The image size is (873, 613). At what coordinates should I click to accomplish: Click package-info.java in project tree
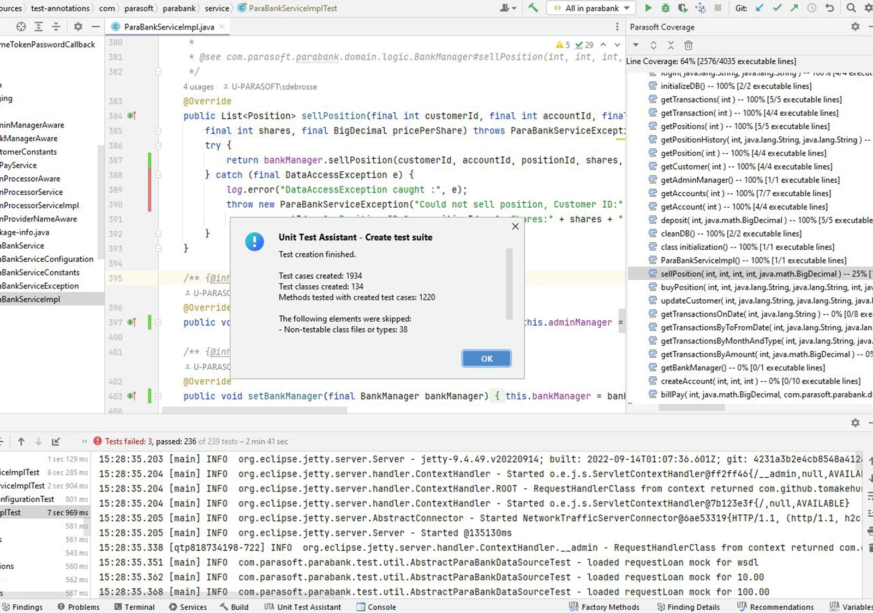click(25, 232)
